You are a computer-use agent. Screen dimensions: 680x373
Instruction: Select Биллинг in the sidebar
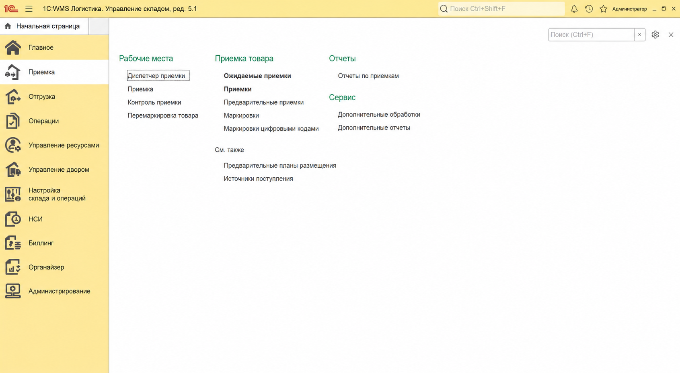54,243
